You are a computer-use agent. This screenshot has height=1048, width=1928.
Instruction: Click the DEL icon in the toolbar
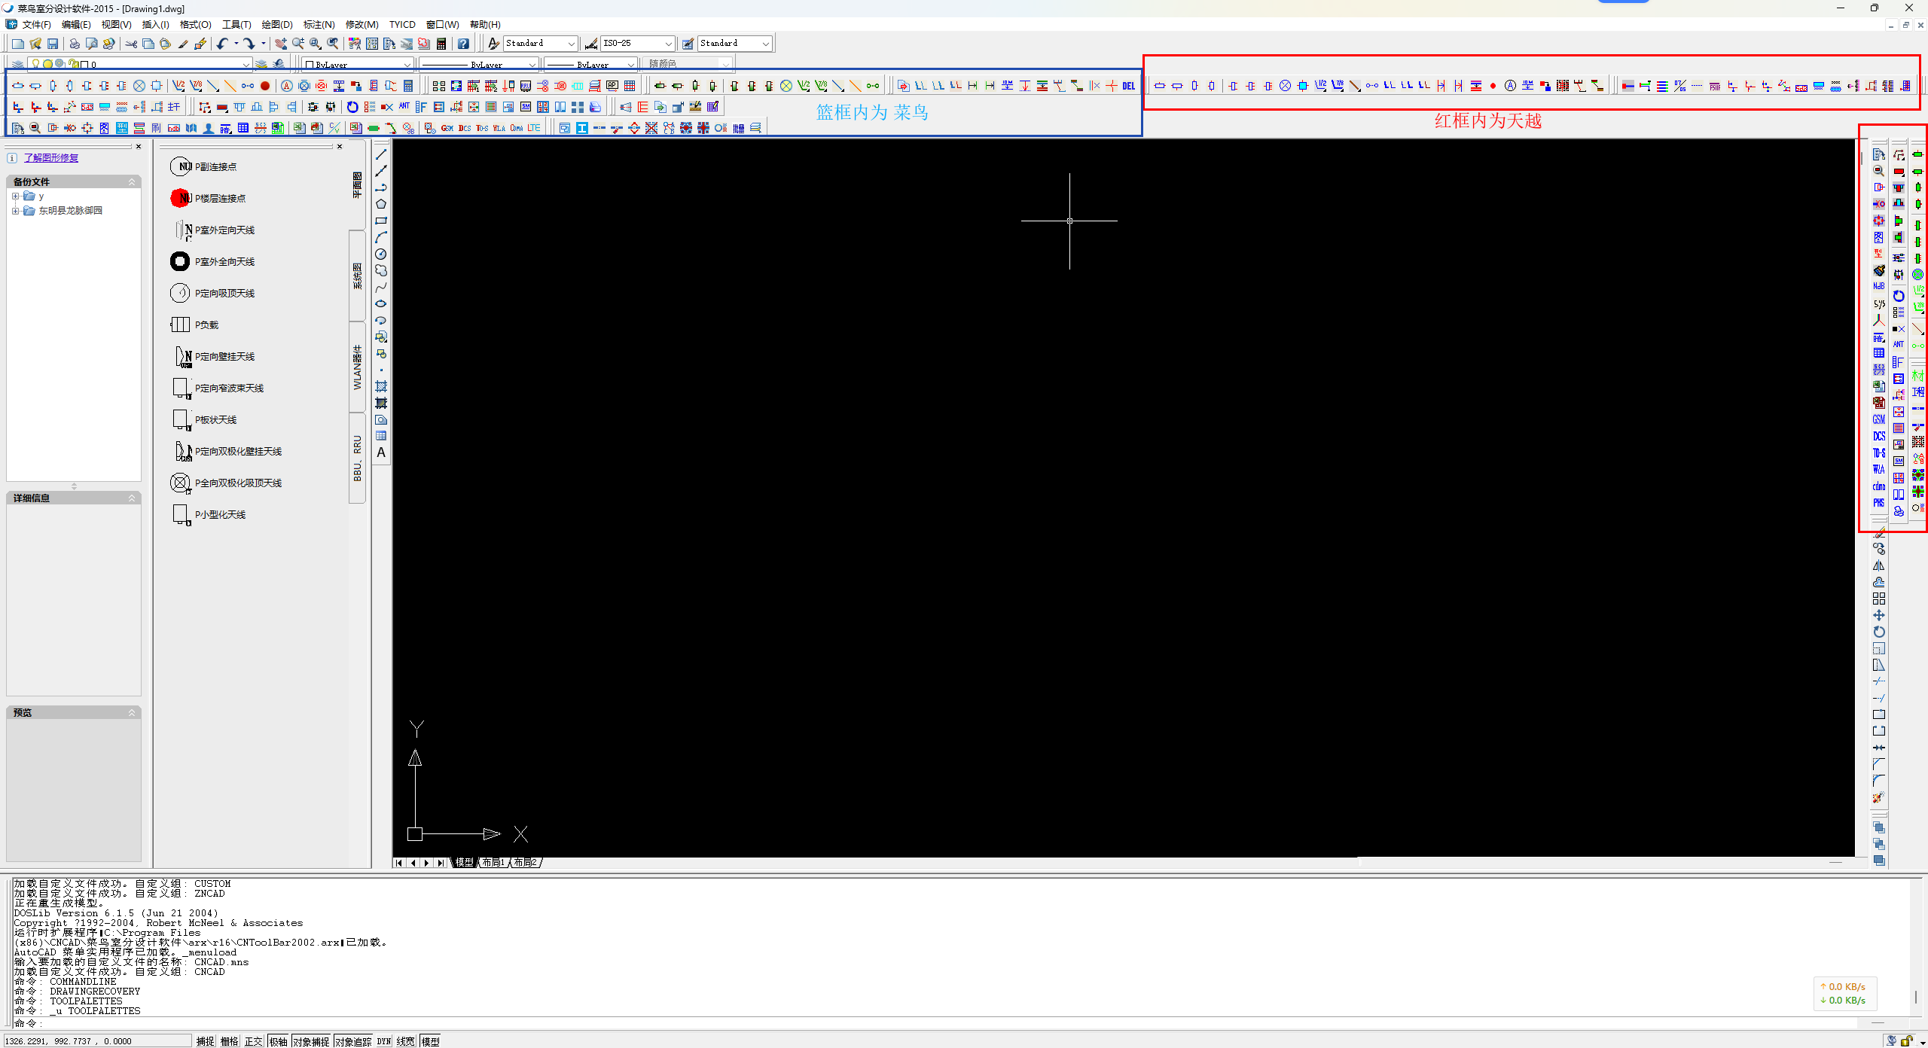coord(1128,86)
